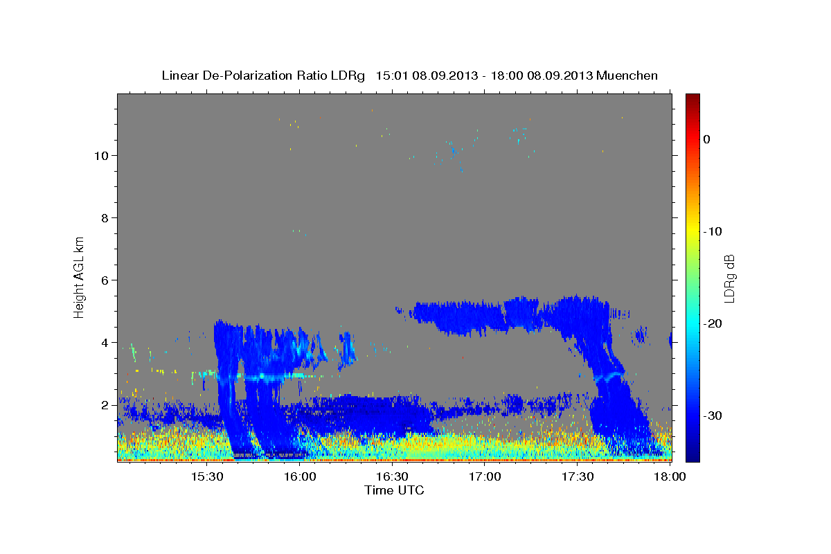Click the height tick label 10
Viewport: 831px width, 554px height.
(101, 155)
